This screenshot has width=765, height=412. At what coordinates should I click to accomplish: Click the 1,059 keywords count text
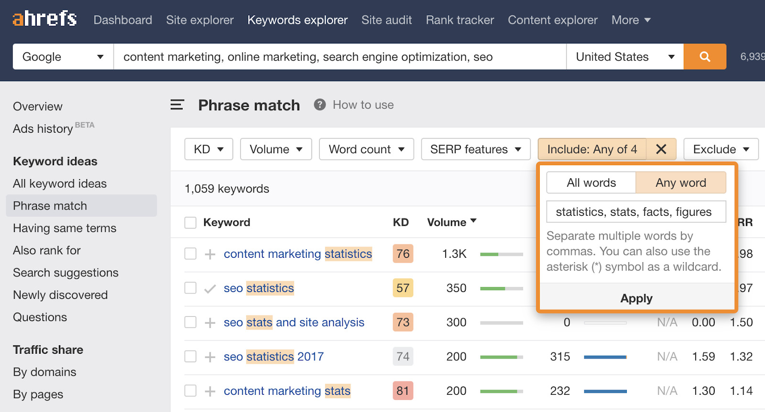point(227,189)
